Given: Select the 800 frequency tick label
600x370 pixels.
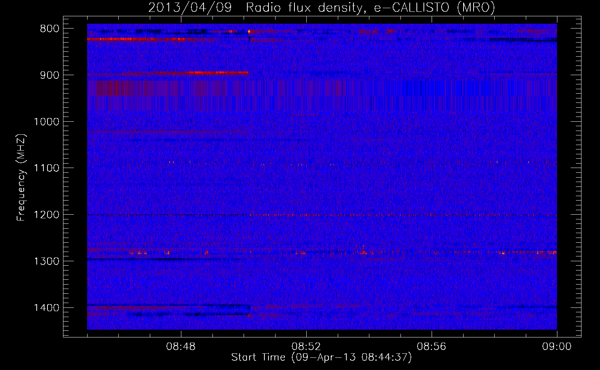Looking at the screenshot, I should pyautogui.click(x=50, y=29).
